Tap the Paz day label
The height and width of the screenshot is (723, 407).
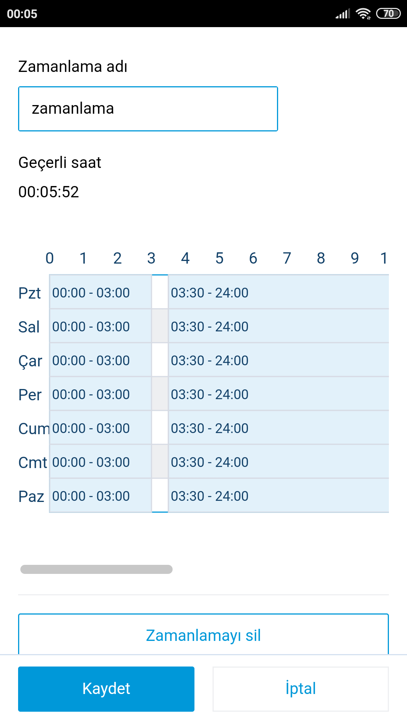pos(31,496)
